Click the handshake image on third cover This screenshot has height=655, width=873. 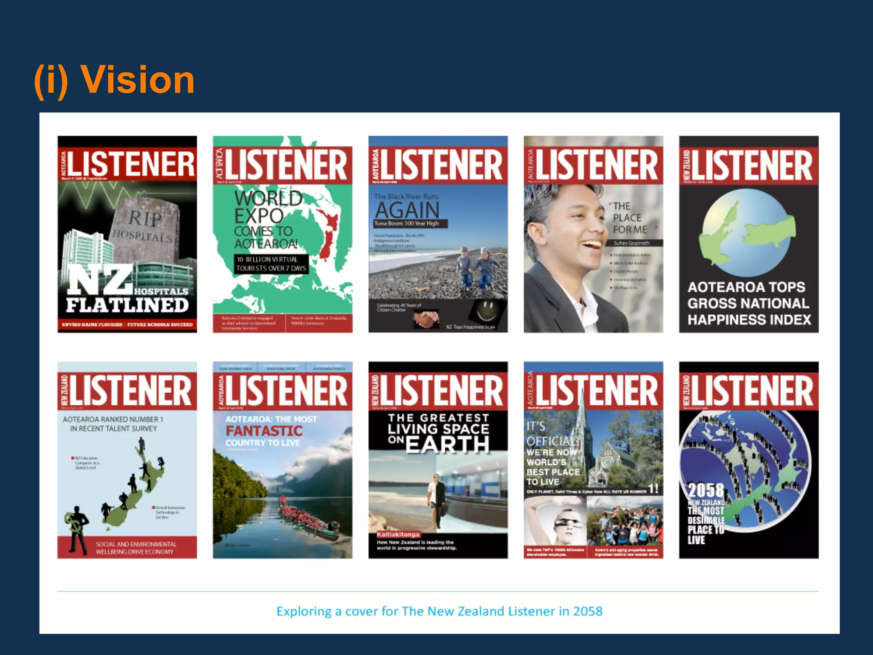click(427, 319)
